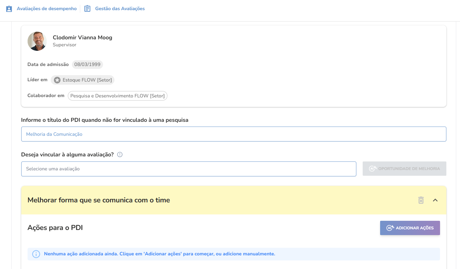The height and width of the screenshot is (269, 460).
Task: Select the Pesquisa e Desenvolvimento FLOW chip
Action: [118, 96]
